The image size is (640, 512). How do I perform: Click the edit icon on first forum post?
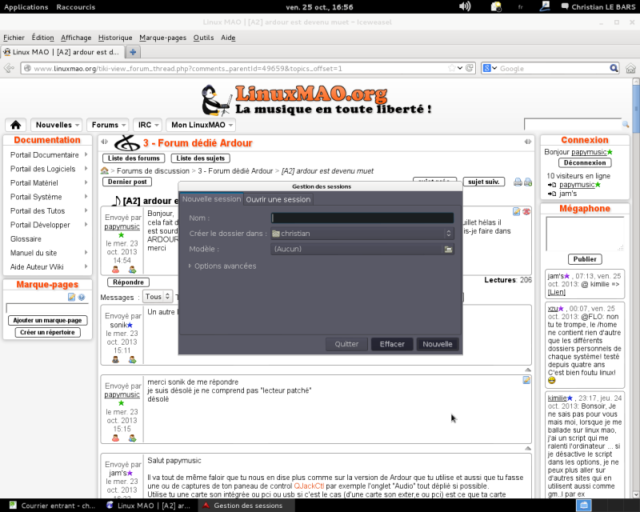[x=516, y=211]
